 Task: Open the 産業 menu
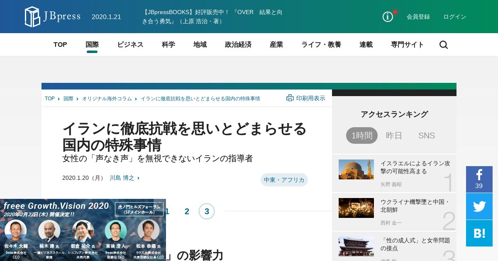276,45
